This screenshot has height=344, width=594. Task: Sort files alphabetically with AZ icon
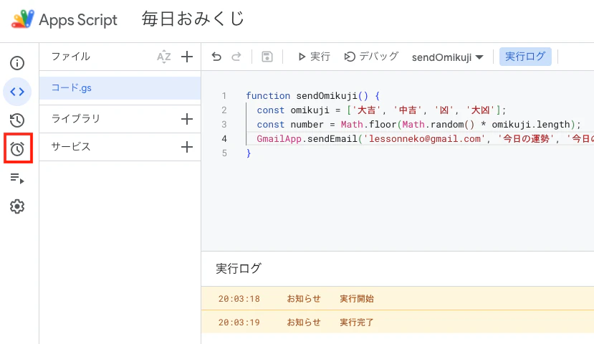tap(163, 57)
